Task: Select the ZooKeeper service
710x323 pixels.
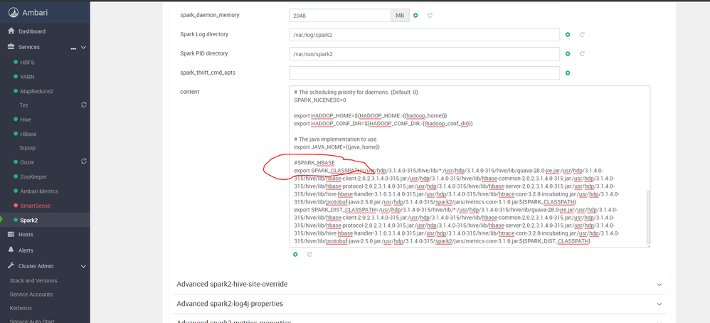Action: pos(33,176)
